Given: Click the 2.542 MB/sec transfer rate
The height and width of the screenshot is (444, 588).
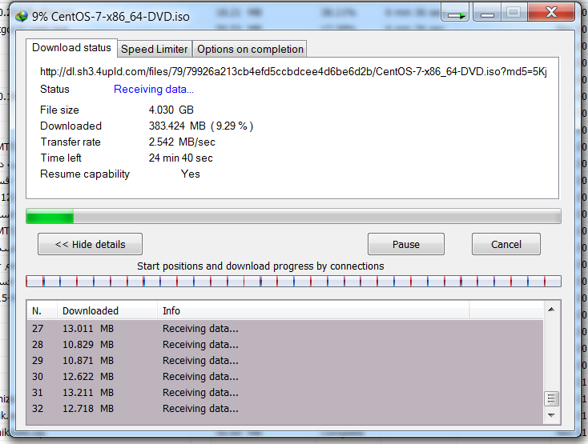Looking at the screenshot, I should point(182,142).
